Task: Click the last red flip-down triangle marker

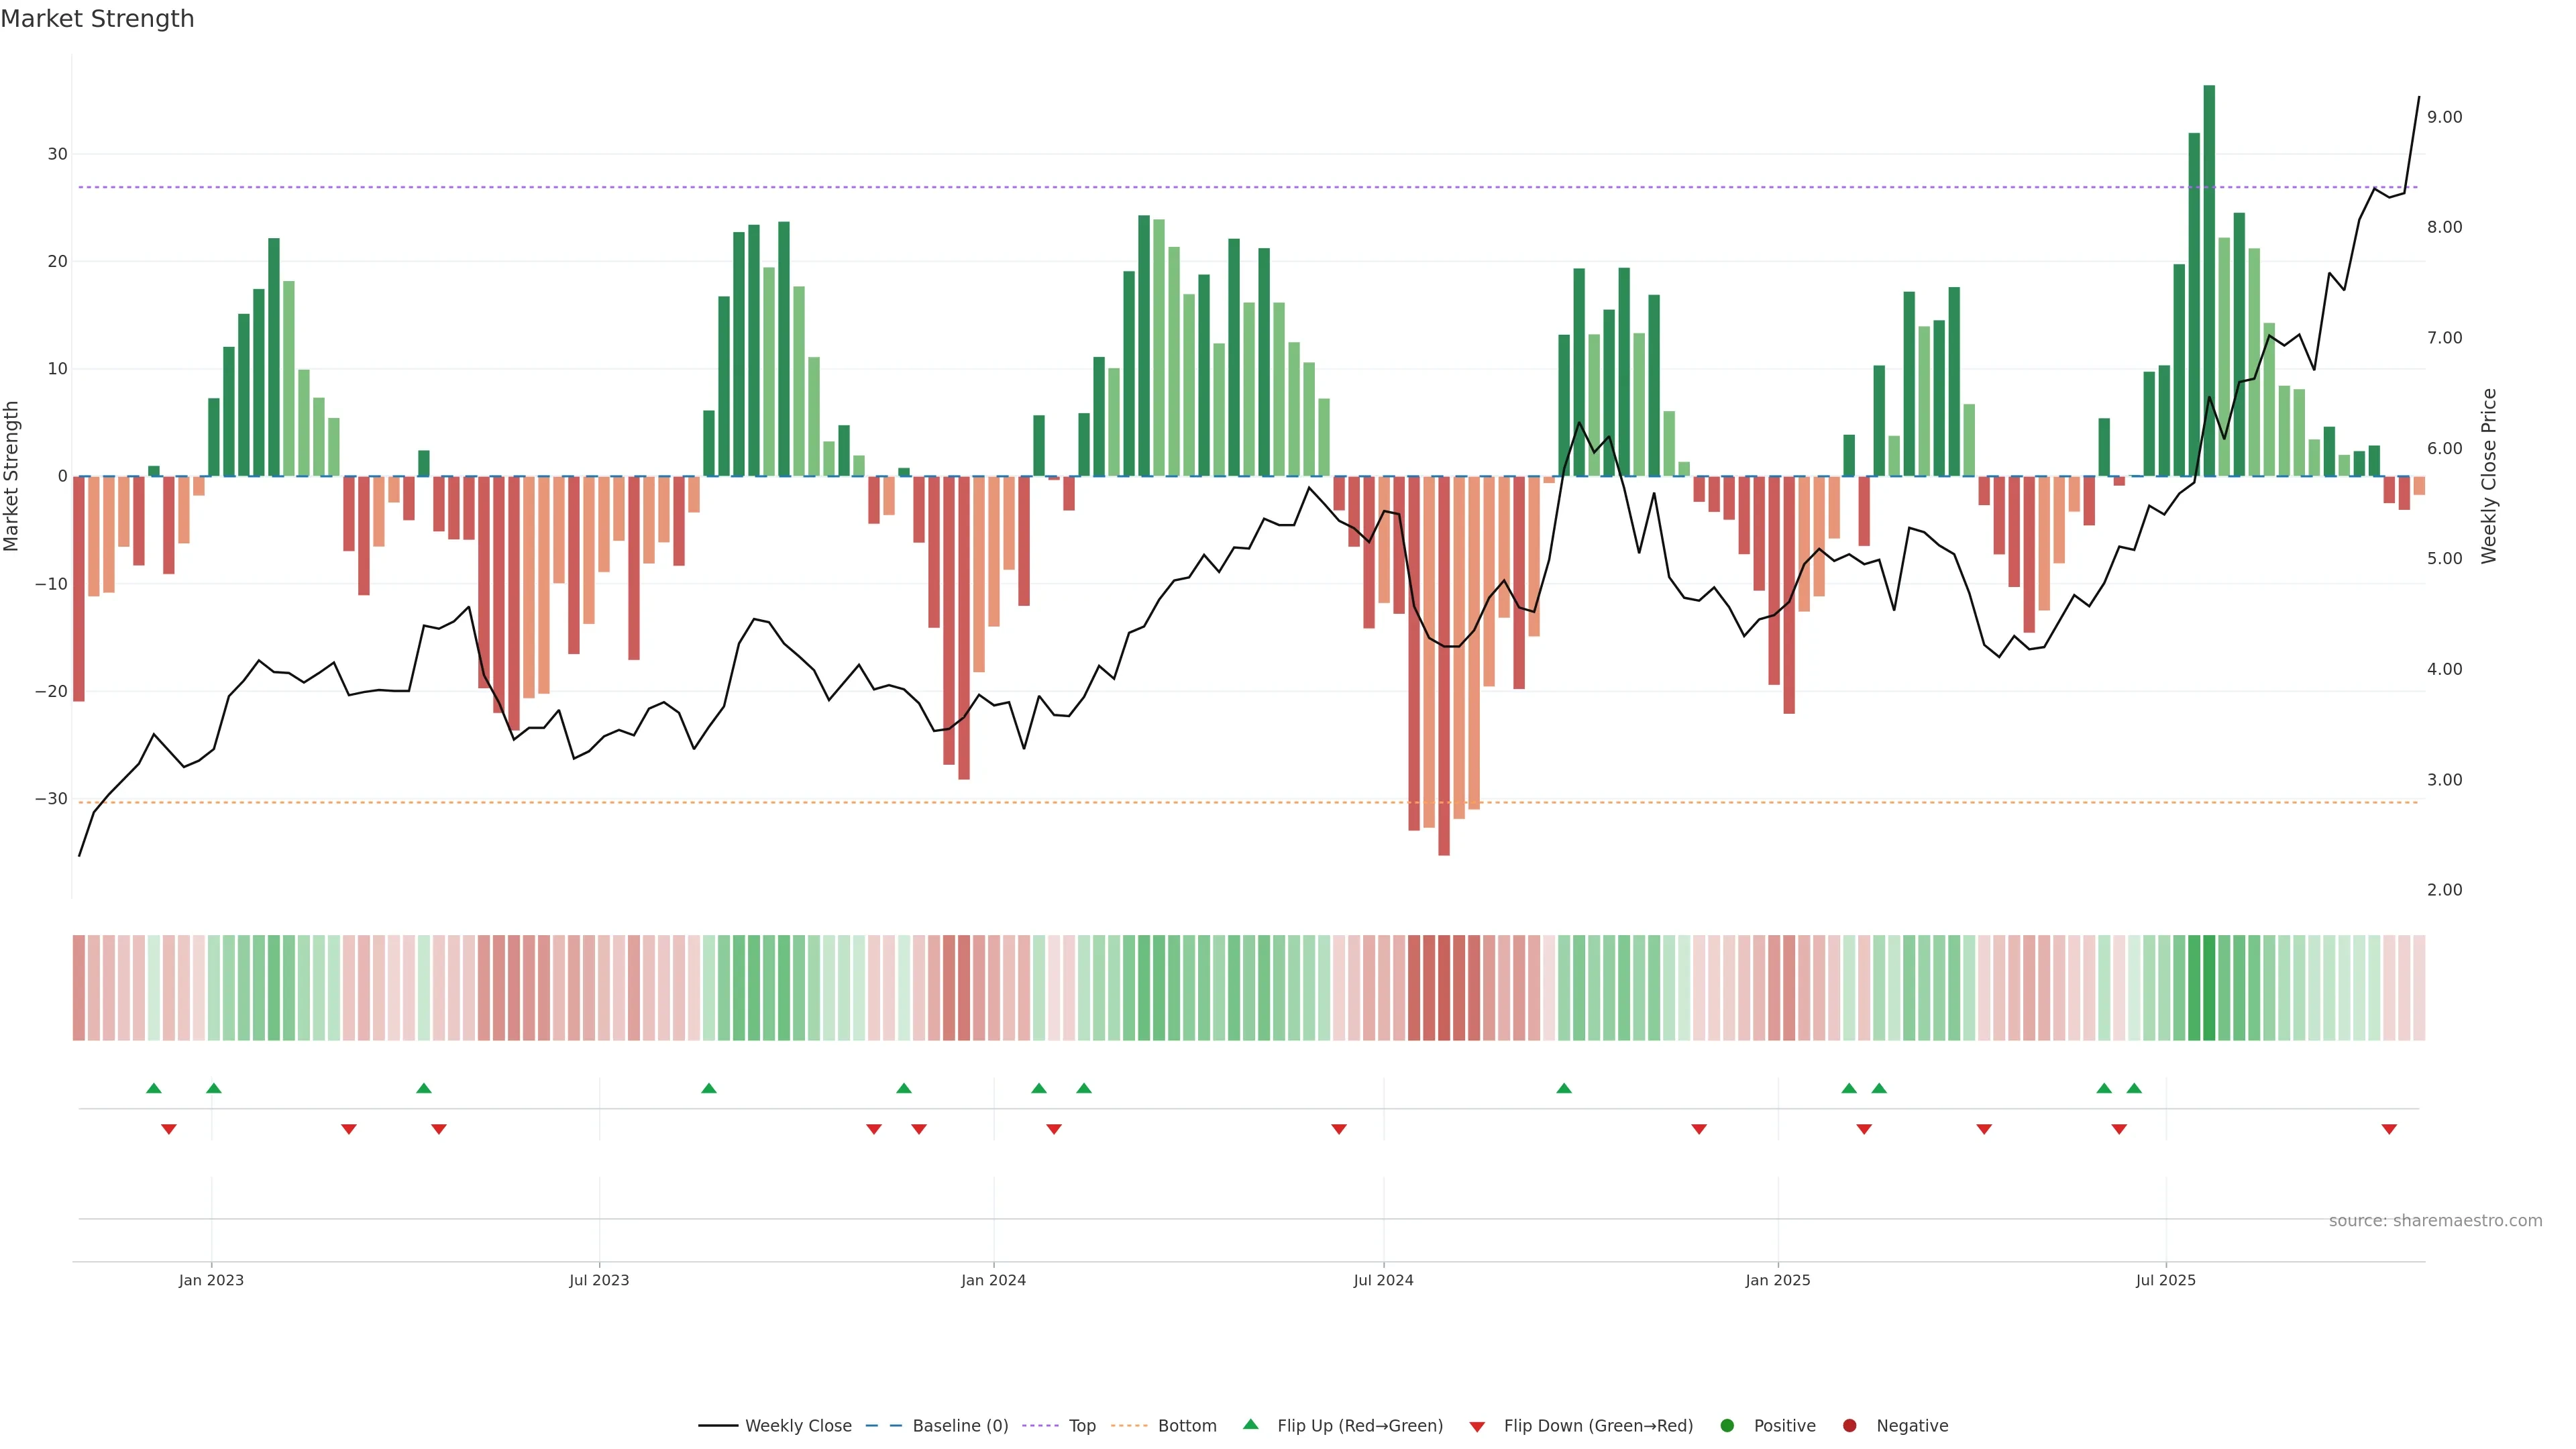Action: click(2389, 1129)
